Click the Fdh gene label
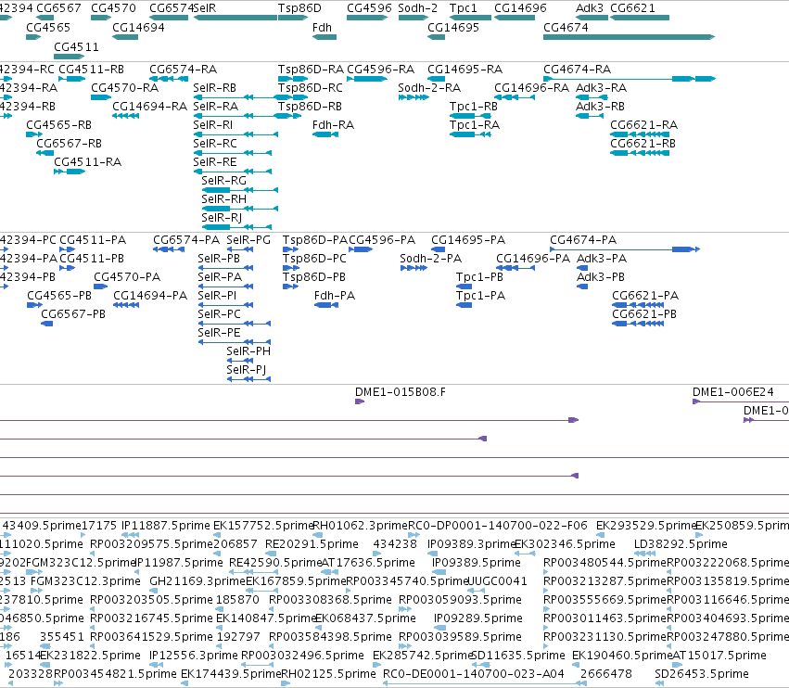This screenshot has width=789, height=688. pyautogui.click(x=322, y=28)
